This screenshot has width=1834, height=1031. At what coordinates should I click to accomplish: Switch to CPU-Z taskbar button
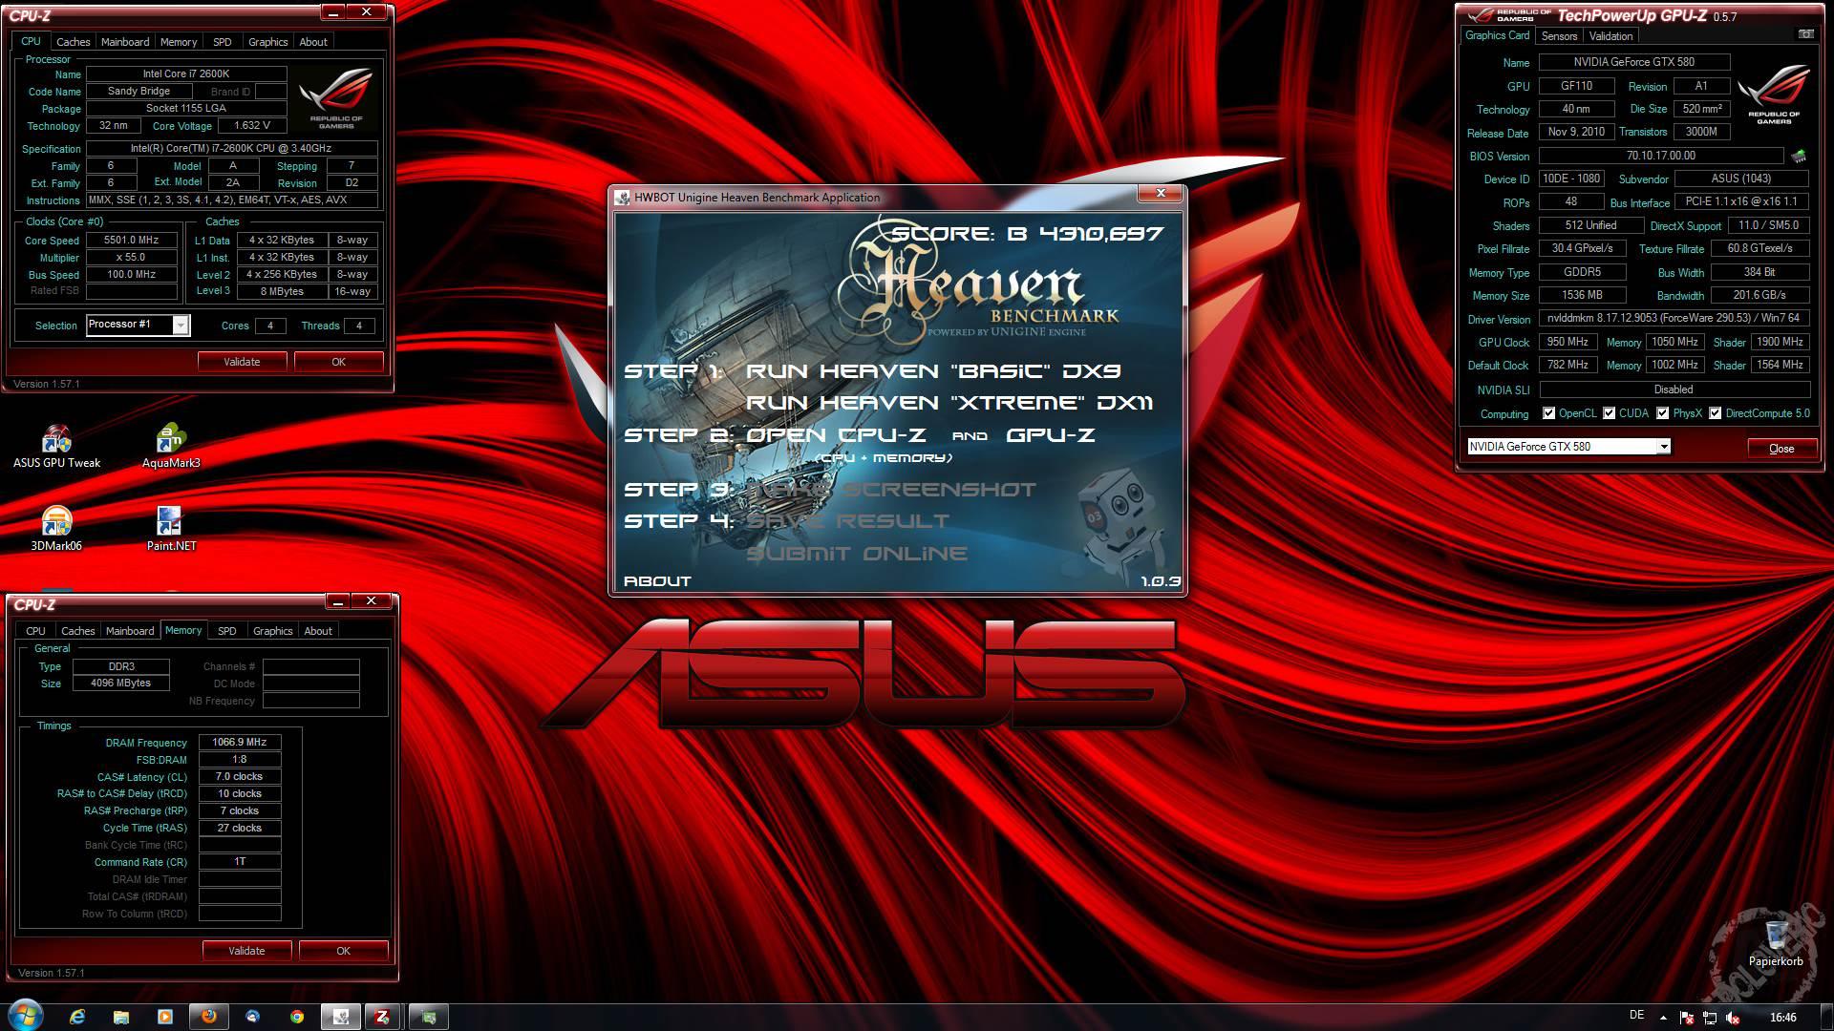pyautogui.click(x=383, y=1017)
